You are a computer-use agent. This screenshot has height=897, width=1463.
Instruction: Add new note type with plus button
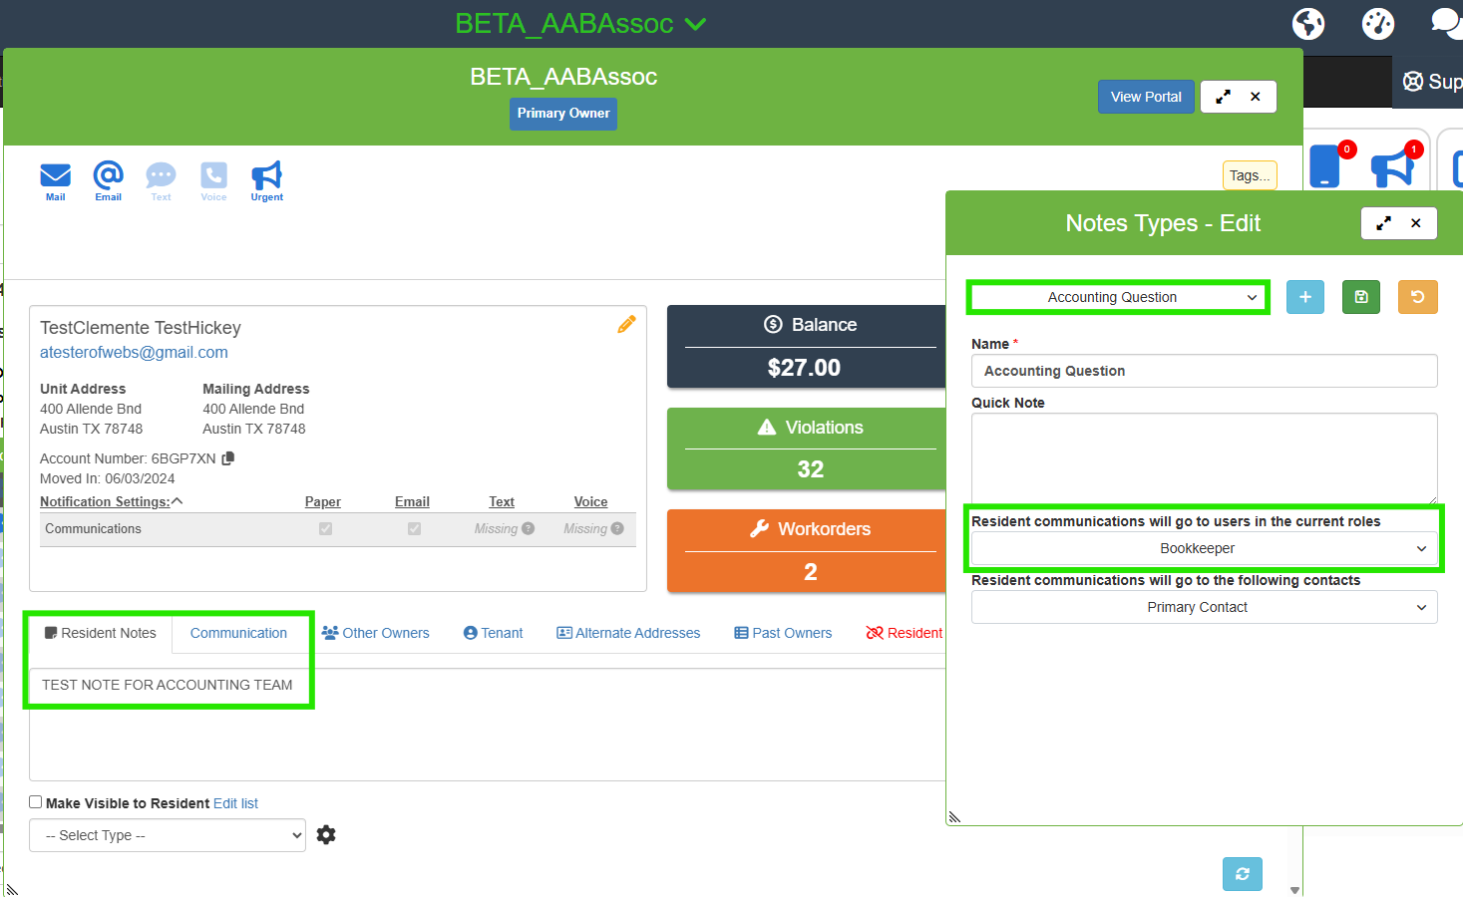[x=1304, y=298]
